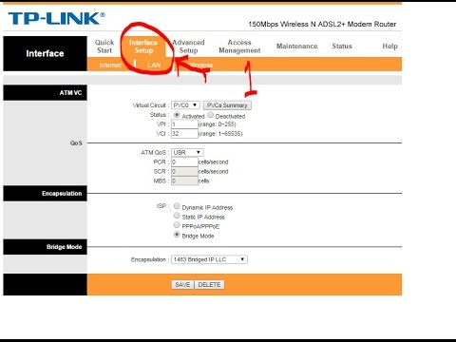Select the Wireless sub-tab
This screenshot has height=342, width=456.
(x=201, y=65)
